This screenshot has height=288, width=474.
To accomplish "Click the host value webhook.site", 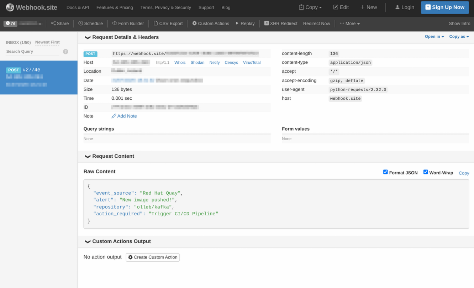I will coord(345,99).
